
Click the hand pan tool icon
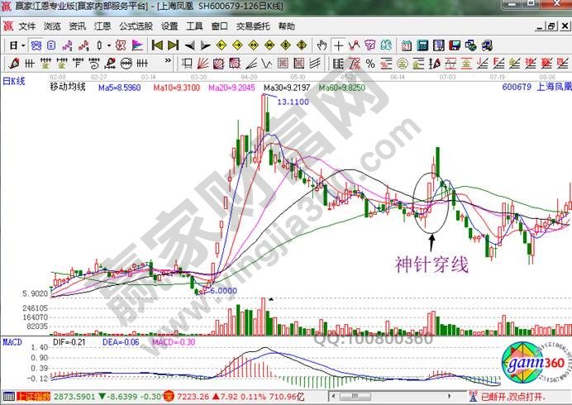324,45
